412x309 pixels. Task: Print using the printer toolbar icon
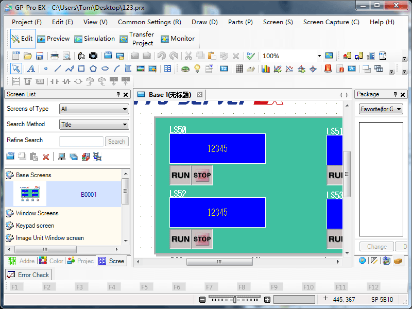55,56
